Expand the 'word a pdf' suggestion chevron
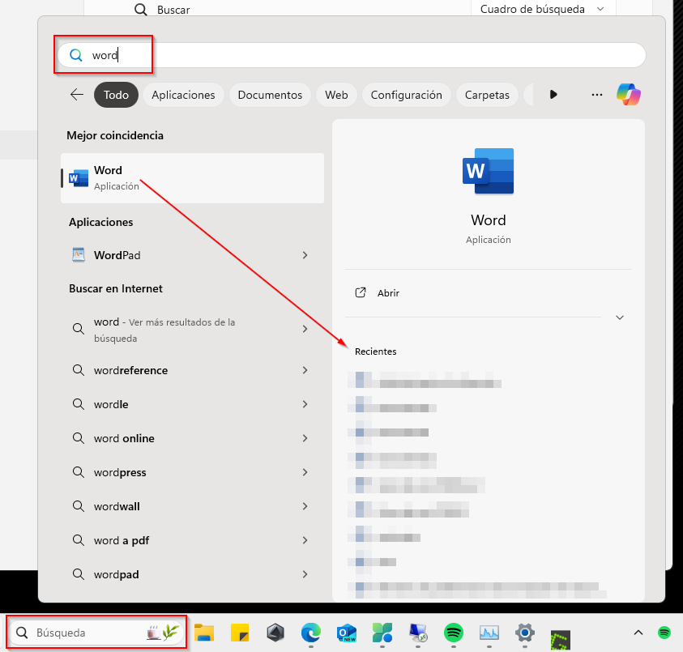683x652 pixels. [x=305, y=540]
